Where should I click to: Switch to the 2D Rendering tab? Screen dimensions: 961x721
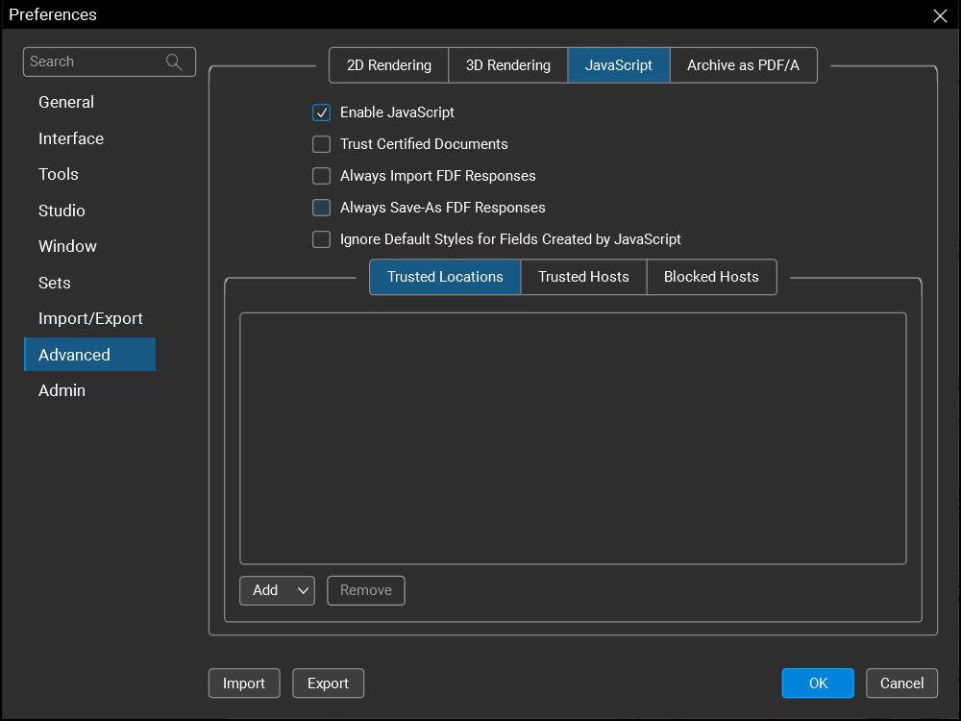pos(389,65)
